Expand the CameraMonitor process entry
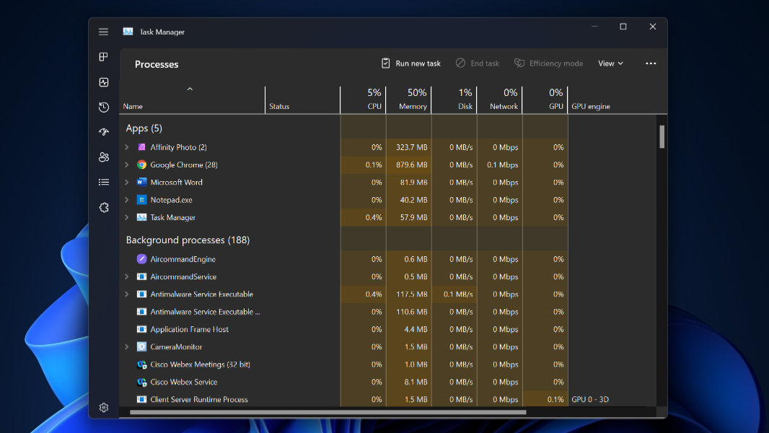Viewport: 769px width, 433px height. coord(127,347)
